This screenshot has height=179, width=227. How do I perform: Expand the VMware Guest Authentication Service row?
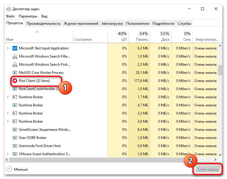click(8, 154)
